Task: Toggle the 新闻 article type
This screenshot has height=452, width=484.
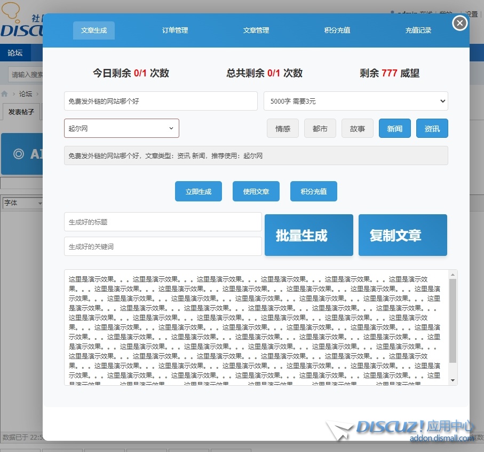Action: coord(395,128)
